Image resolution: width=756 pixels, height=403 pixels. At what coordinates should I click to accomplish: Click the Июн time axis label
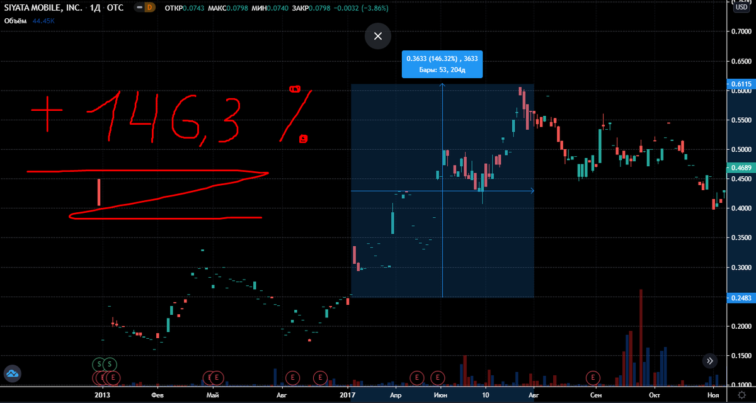tap(441, 394)
